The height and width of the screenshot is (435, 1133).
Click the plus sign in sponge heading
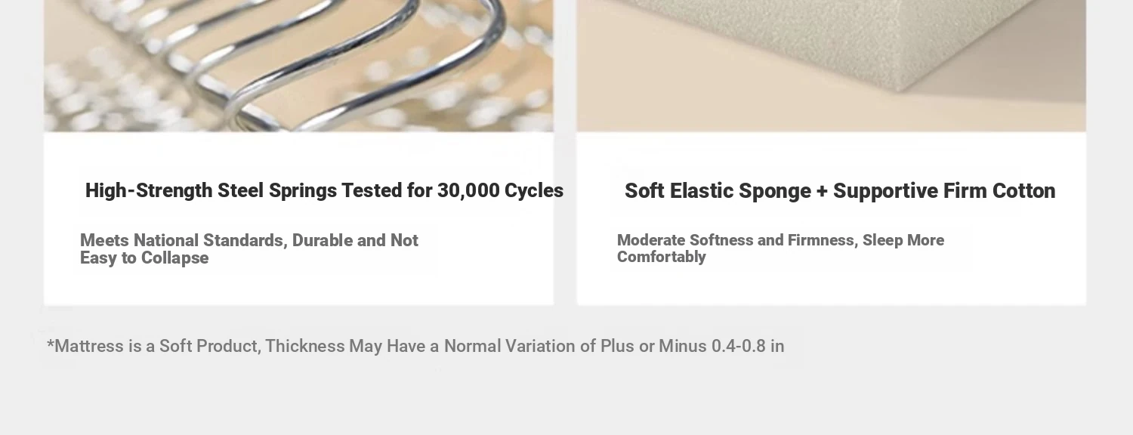(822, 192)
